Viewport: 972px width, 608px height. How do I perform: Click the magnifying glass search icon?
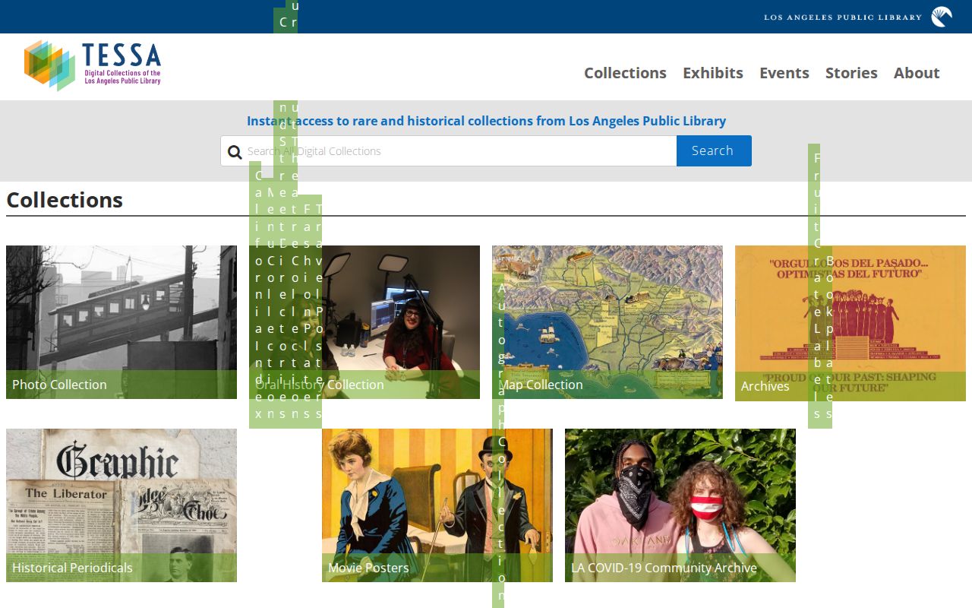tap(235, 151)
